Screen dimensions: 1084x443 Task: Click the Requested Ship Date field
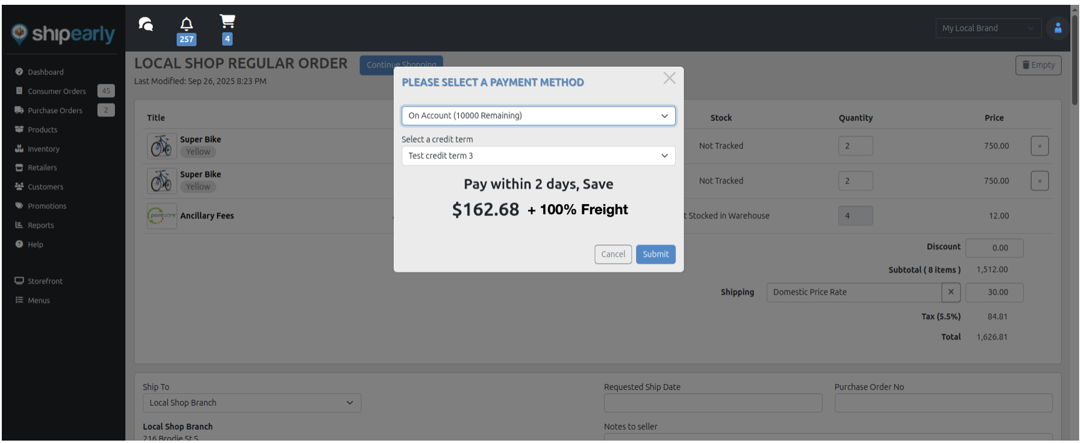coord(712,403)
